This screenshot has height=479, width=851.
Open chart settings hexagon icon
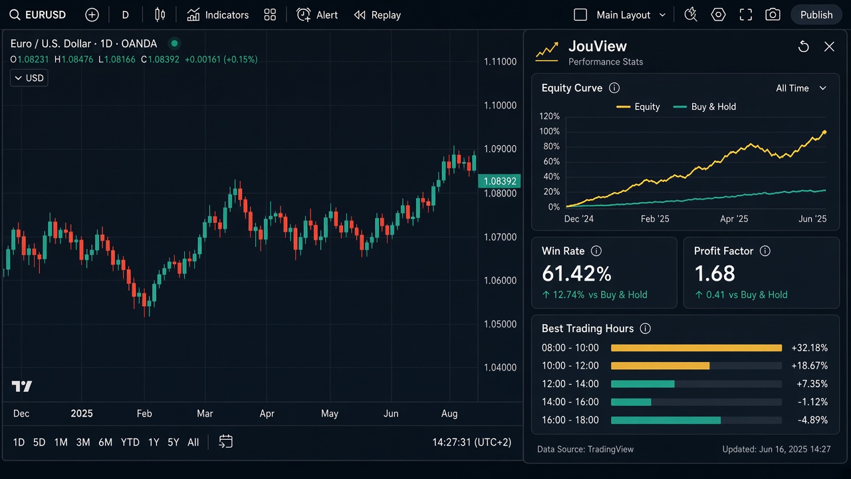(718, 15)
